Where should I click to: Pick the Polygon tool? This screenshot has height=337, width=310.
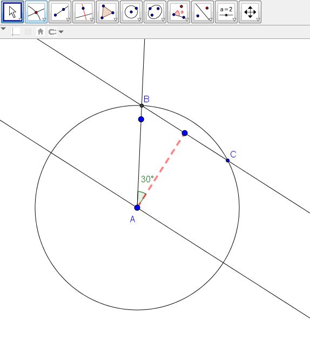point(107,12)
